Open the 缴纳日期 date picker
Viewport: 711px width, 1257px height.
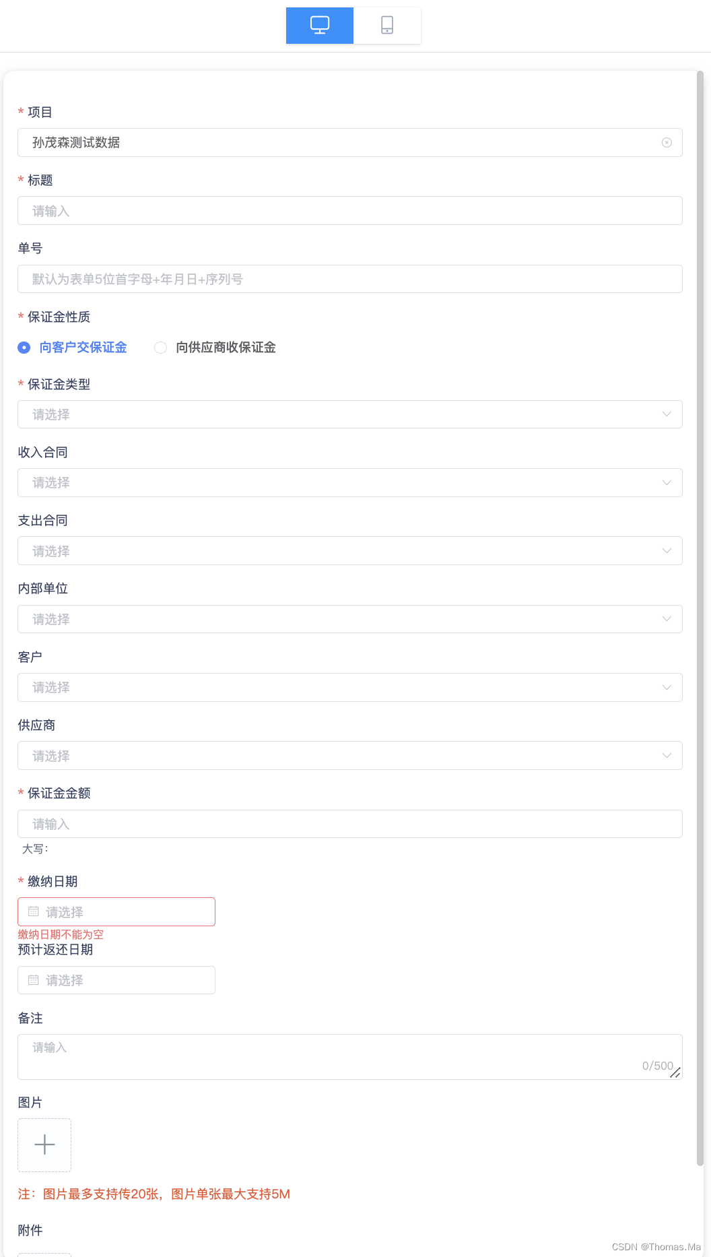coord(116,911)
